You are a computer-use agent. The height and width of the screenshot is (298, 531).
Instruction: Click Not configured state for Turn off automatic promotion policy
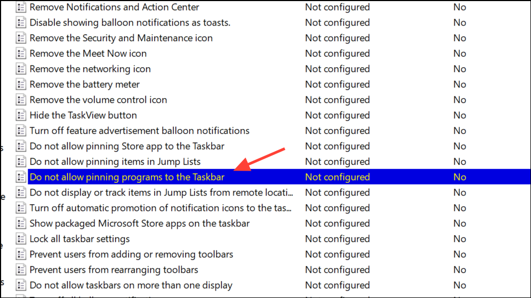click(337, 208)
